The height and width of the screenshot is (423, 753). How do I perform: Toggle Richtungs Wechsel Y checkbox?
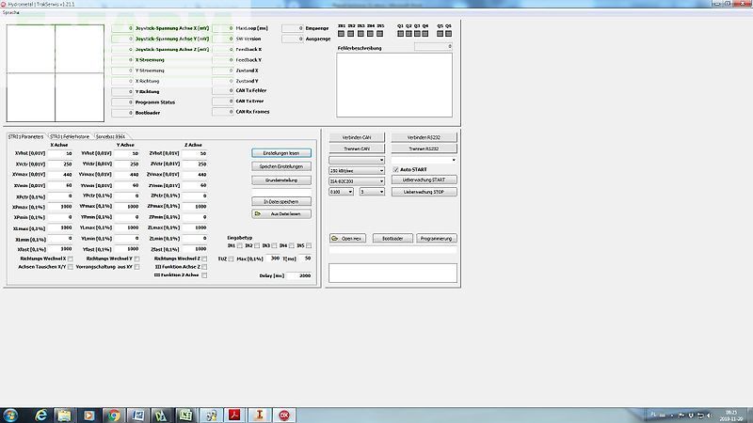[136, 258]
